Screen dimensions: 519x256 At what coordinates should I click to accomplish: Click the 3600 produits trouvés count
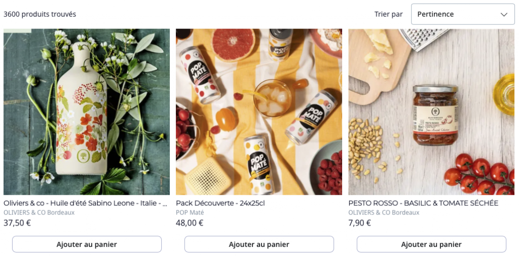click(x=40, y=14)
